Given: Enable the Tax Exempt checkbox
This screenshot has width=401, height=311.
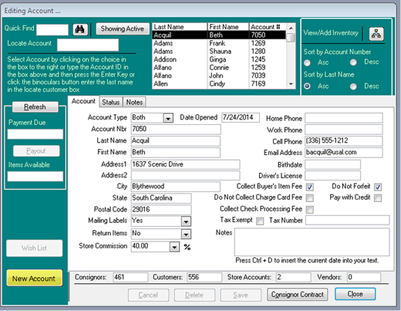Looking at the screenshot, I should 260,221.
